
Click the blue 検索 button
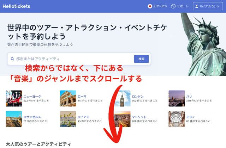pos(141,59)
